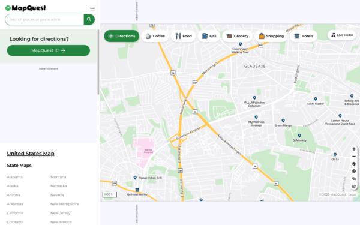Select the Sushi Master pin
This screenshot has height=225, width=360.
(x=316, y=99)
